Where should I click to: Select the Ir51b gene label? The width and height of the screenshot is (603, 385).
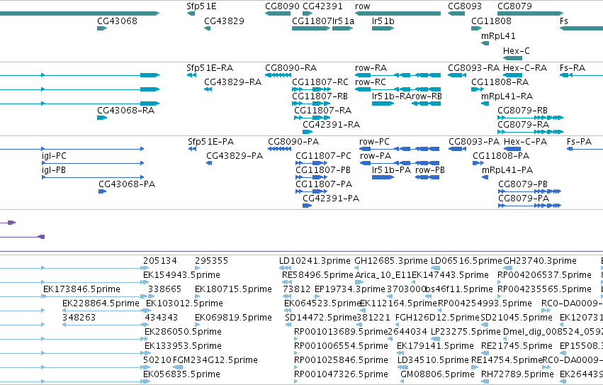click(383, 21)
